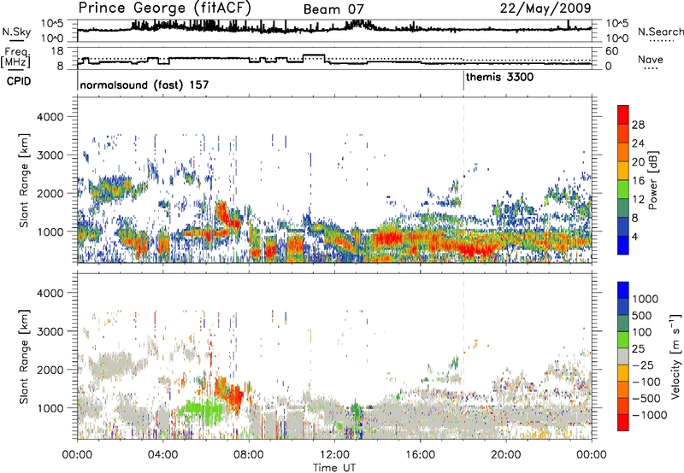
Task: Click the '2000' tick of the velocity panel
Action: pyautogui.click(x=50, y=370)
